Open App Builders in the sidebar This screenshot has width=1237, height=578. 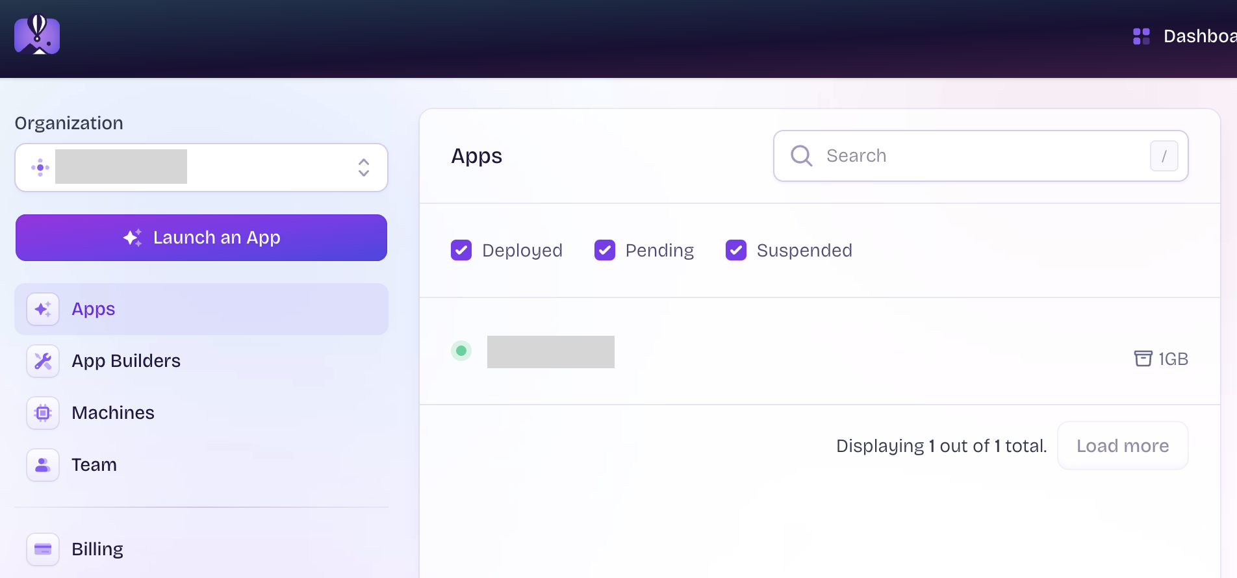click(201, 361)
